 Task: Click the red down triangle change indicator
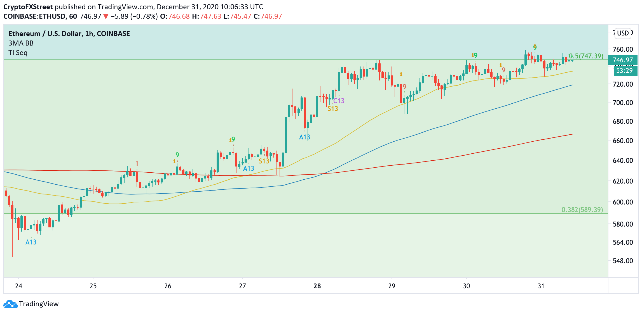[106, 16]
